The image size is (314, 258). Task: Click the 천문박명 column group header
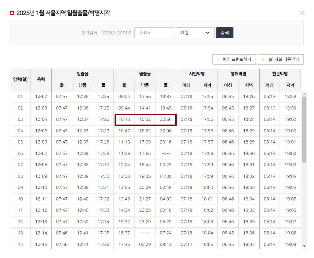[280, 74]
